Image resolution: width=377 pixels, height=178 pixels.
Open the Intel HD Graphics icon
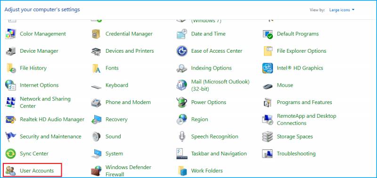(267, 68)
